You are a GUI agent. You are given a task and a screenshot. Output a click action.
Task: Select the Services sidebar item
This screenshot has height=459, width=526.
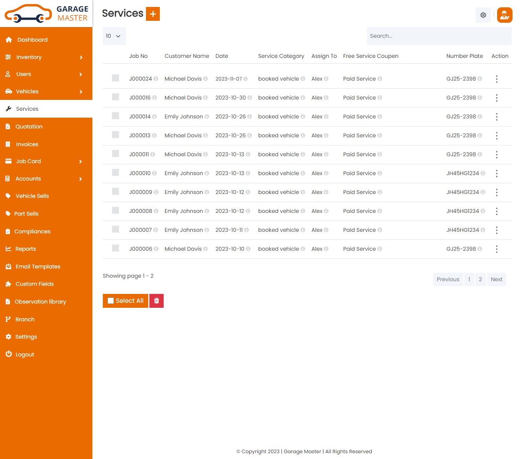46,109
